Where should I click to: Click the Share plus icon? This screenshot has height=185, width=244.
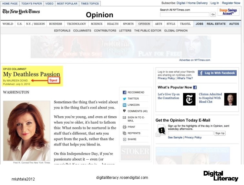tap(125, 139)
